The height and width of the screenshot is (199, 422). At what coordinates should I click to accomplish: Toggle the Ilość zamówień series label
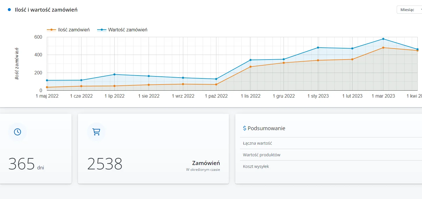(74, 30)
